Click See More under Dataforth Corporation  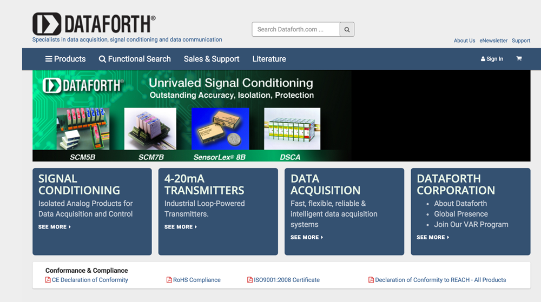433,237
